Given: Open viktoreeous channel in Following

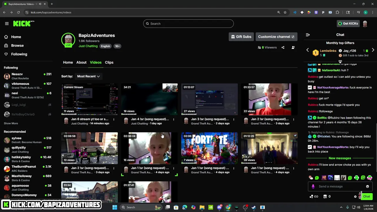Looking at the screenshot, I should coord(27,86).
